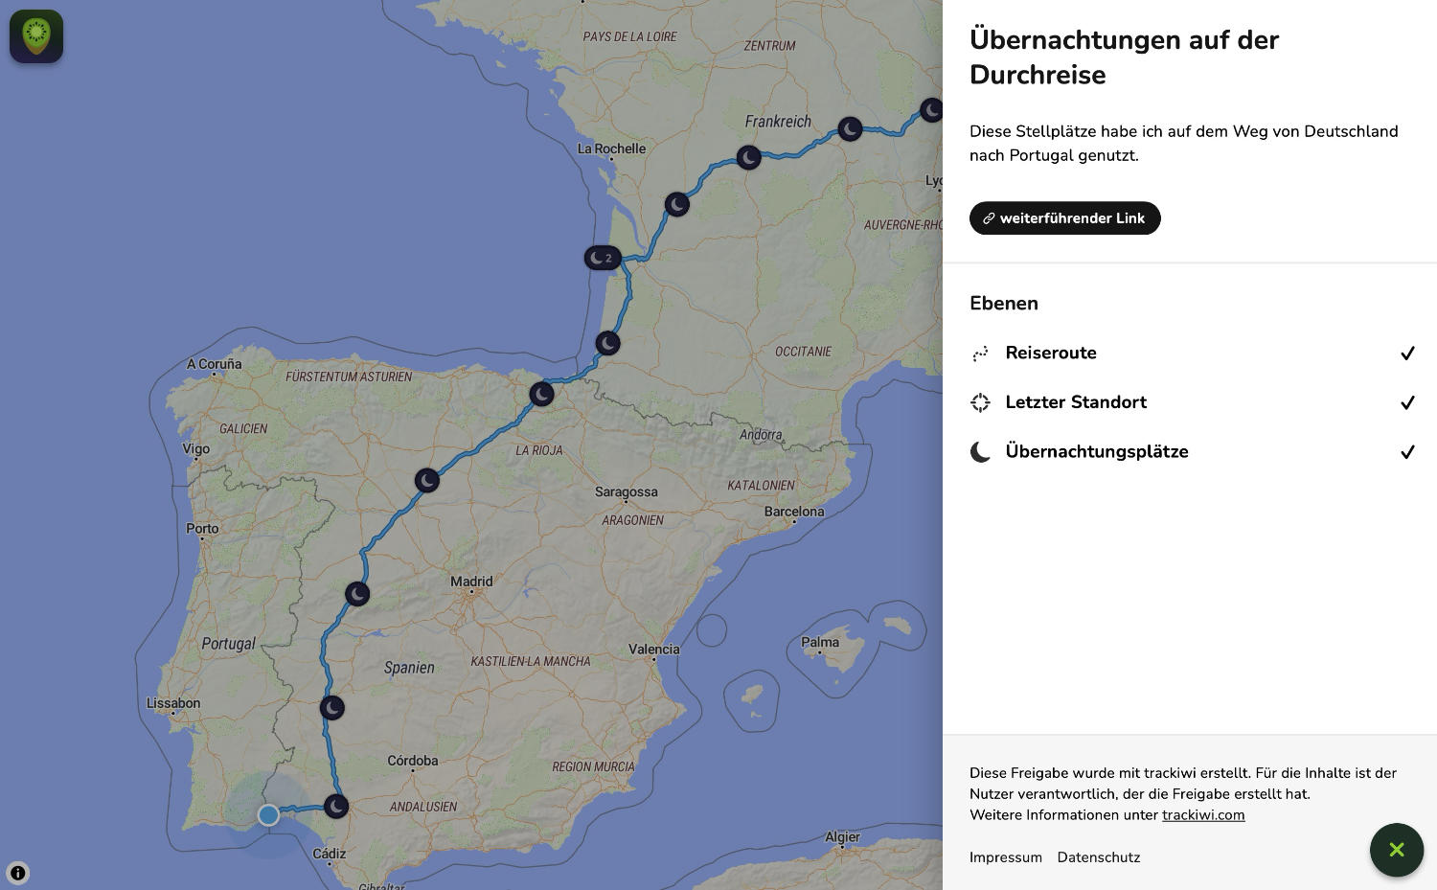Open the Impressum page

click(x=1005, y=857)
